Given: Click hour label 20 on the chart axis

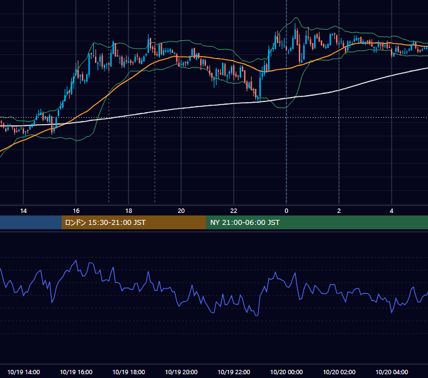Looking at the screenshot, I should coord(181,211).
